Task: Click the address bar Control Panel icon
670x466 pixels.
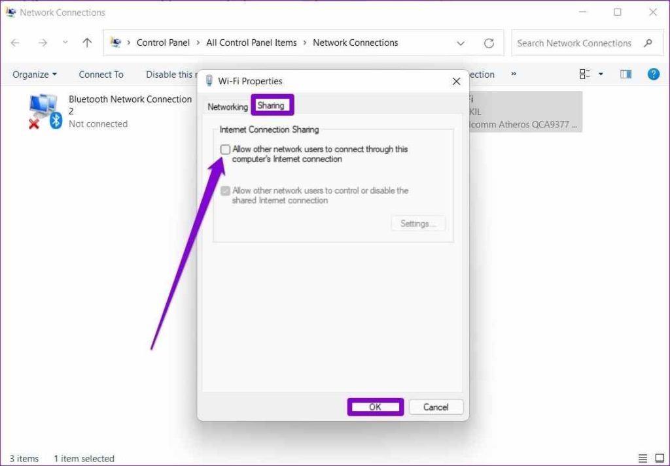Action: click(116, 42)
